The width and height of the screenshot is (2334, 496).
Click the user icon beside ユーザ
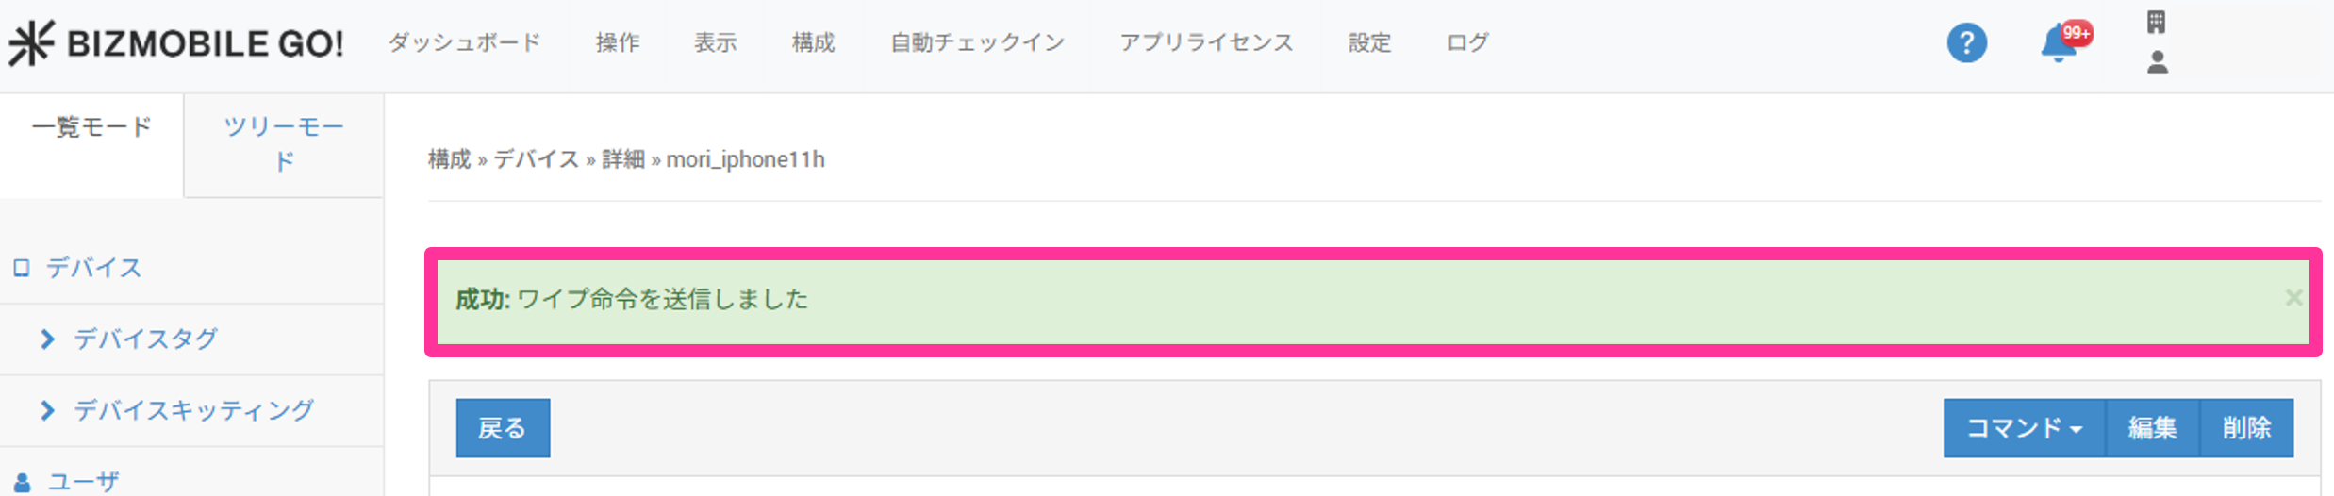[23, 482]
